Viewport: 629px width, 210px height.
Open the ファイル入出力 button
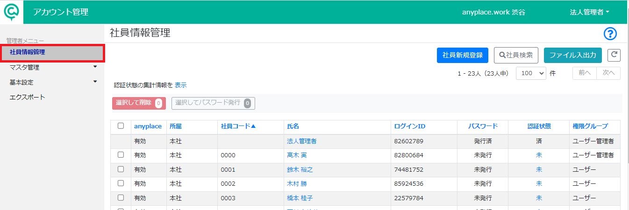tap(573, 55)
